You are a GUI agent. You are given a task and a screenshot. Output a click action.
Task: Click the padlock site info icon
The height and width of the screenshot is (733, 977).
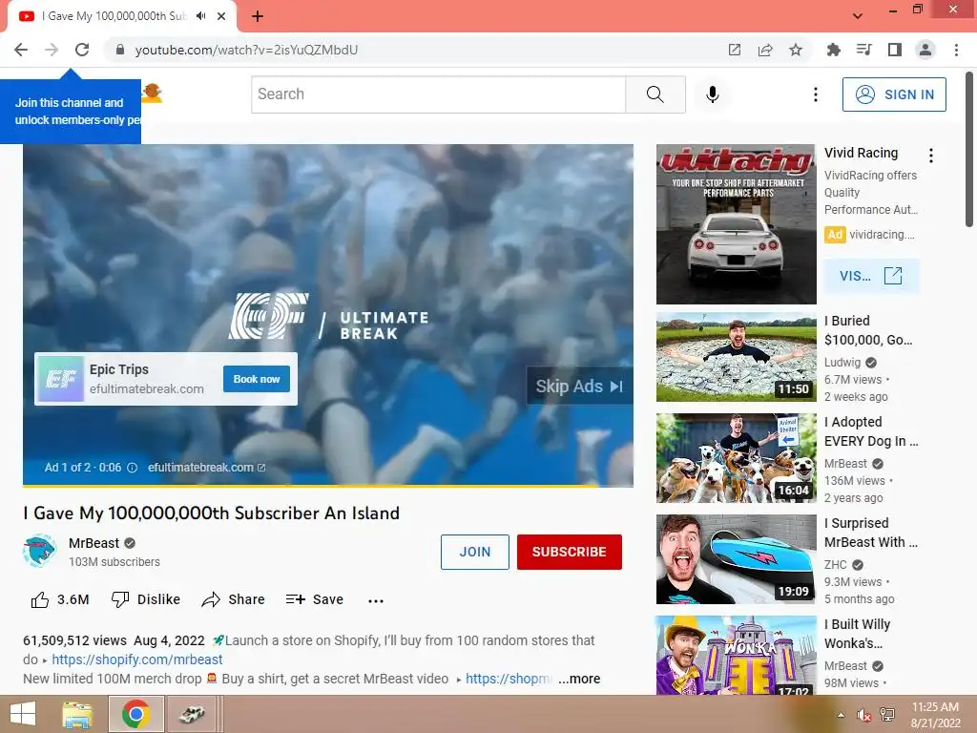click(119, 50)
